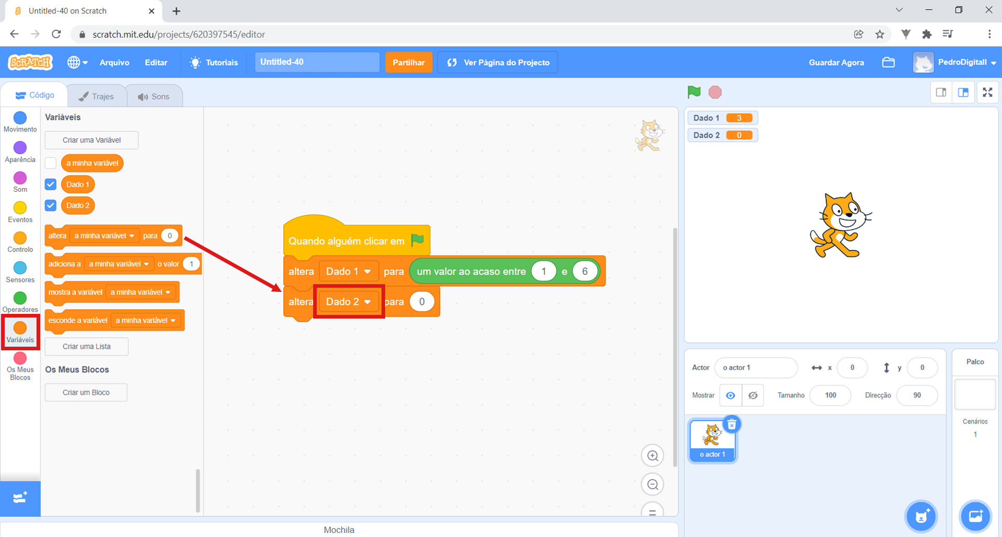
Task: Open the Scratch home logo
Action: [30, 63]
